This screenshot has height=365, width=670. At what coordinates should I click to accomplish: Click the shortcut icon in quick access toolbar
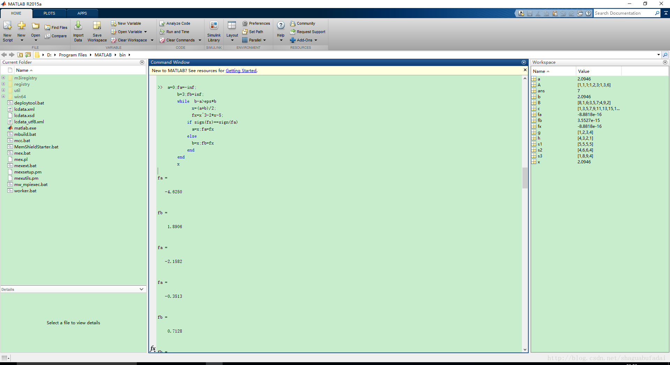tap(521, 13)
